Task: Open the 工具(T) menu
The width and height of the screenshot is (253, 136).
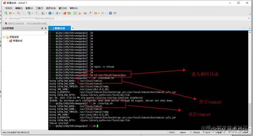Action: [39, 8]
